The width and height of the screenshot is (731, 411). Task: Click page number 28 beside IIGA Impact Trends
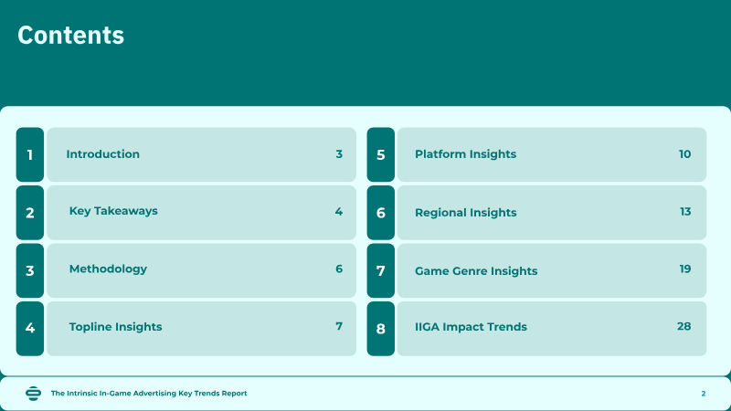pos(683,326)
